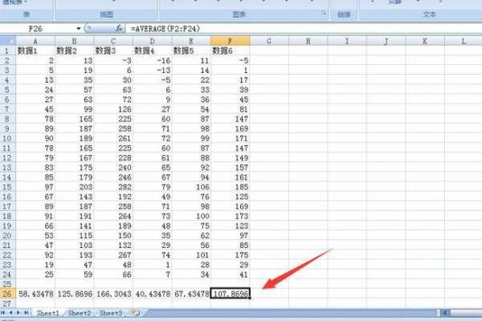Image resolution: width=482 pixels, height=321 pixels.
Task: Select column J header
Action: (x=386, y=41)
